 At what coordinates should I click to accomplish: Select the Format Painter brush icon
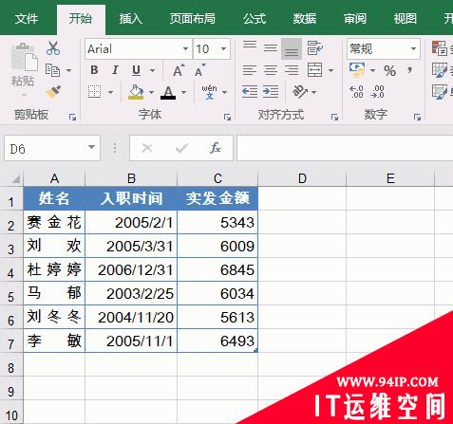53,92
